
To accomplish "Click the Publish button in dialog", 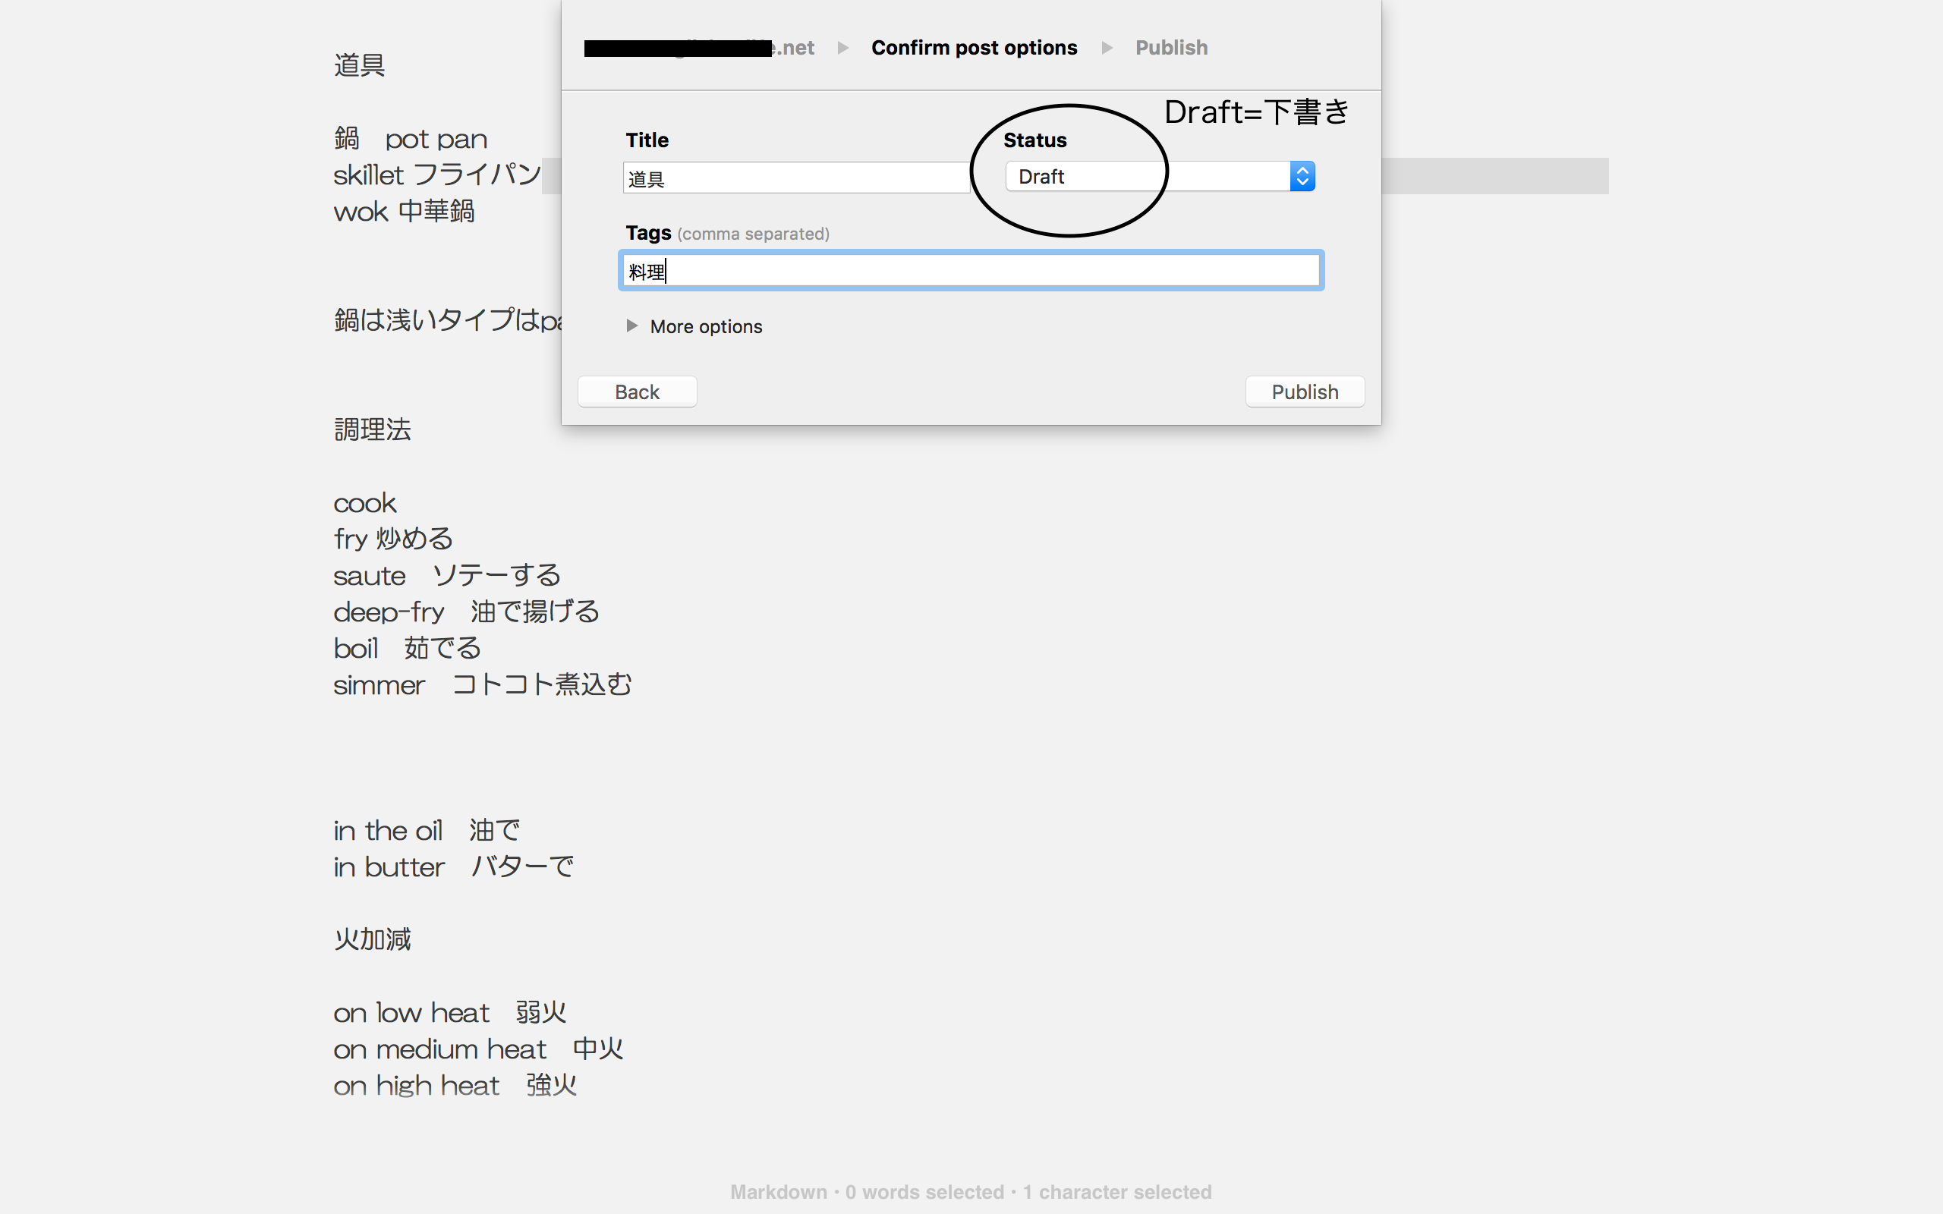I will point(1304,392).
